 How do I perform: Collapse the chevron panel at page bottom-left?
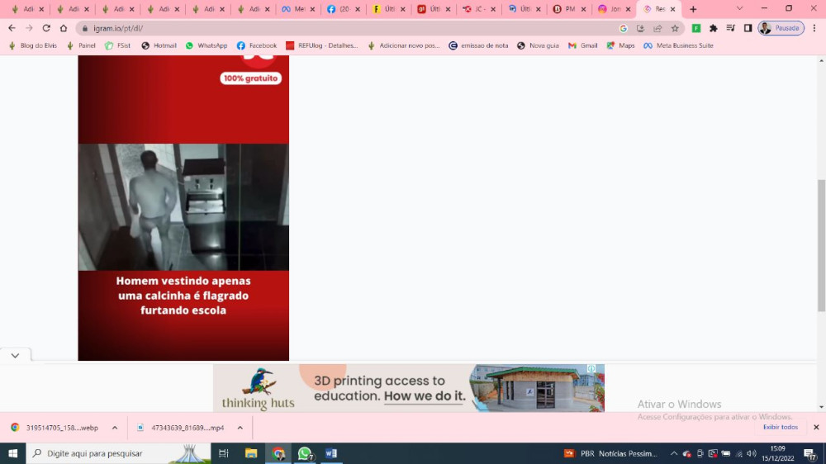tap(15, 356)
